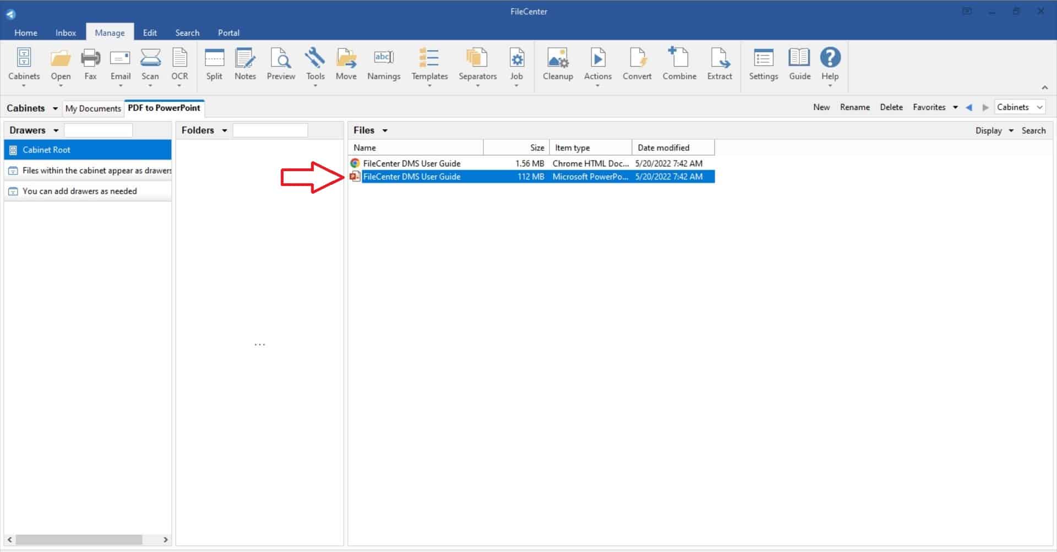Click the Search button in Files pane
This screenshot has height=552, width=1057.
1033,130
